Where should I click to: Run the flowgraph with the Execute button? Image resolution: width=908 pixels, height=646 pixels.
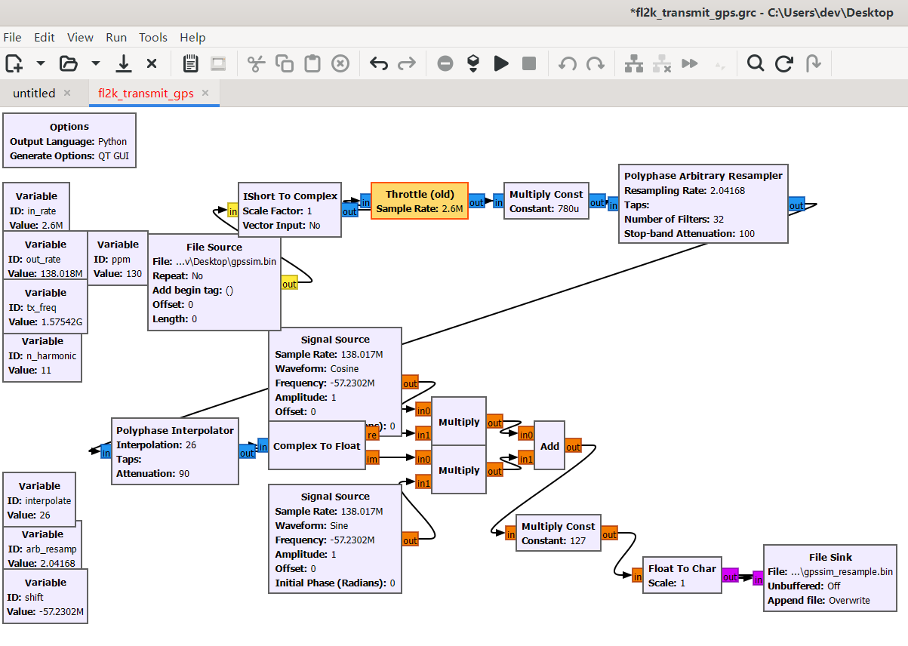tap(500, 63)
